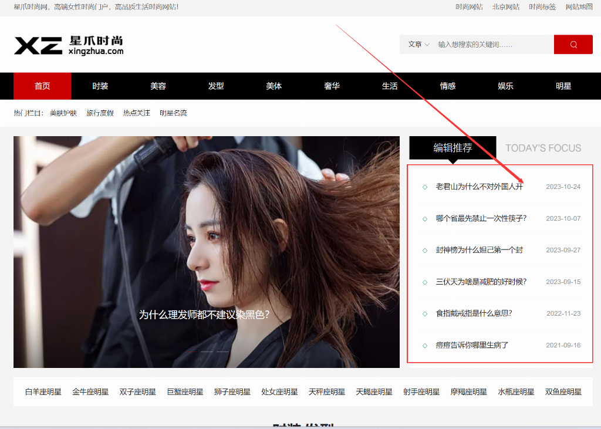
Task: Open the 明星名流 hot column link
Action: (173, 113)
